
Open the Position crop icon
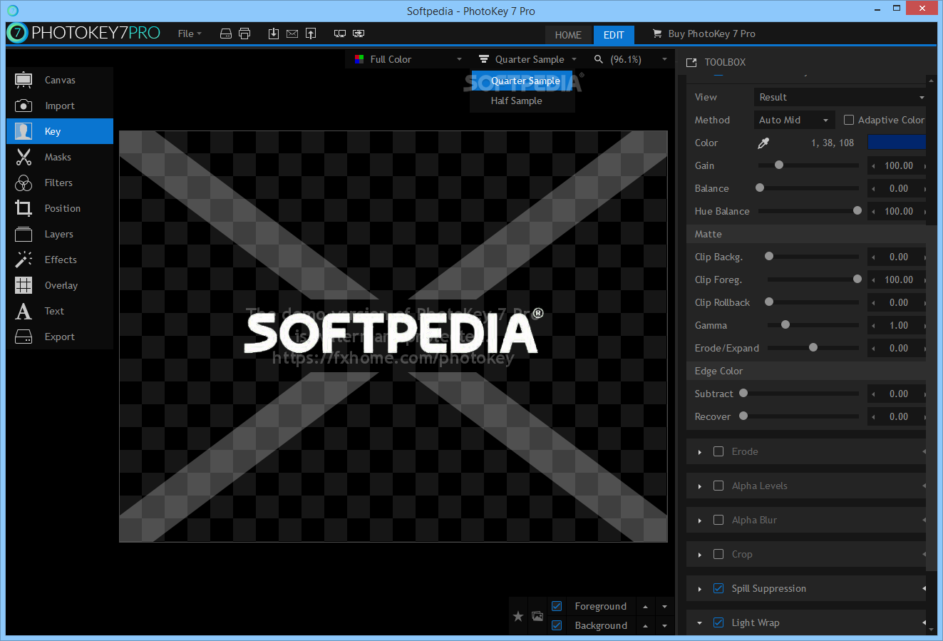(x=24, y=208)
